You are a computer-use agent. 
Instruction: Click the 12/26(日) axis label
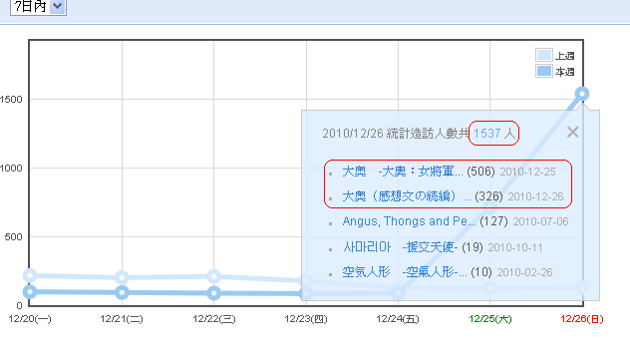click(582, 319)
